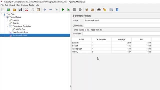Click the Filename input field
Image resolution: width=160 pixels, height=90 pixels.
click(x=121, y=33)
